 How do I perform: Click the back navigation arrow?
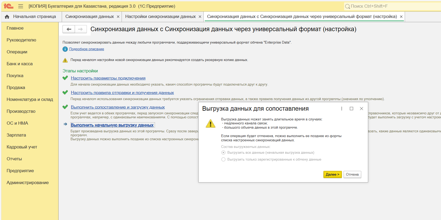(x=69, y=29)
